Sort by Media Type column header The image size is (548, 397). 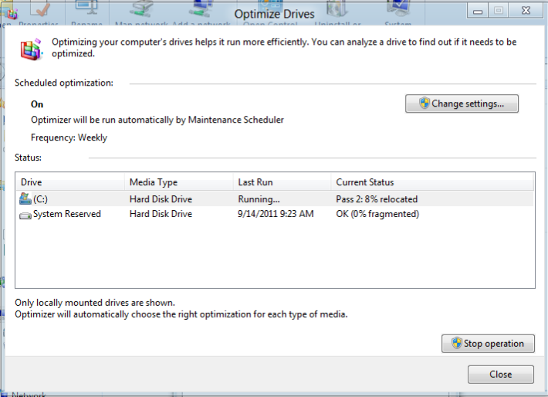(178, 182)
